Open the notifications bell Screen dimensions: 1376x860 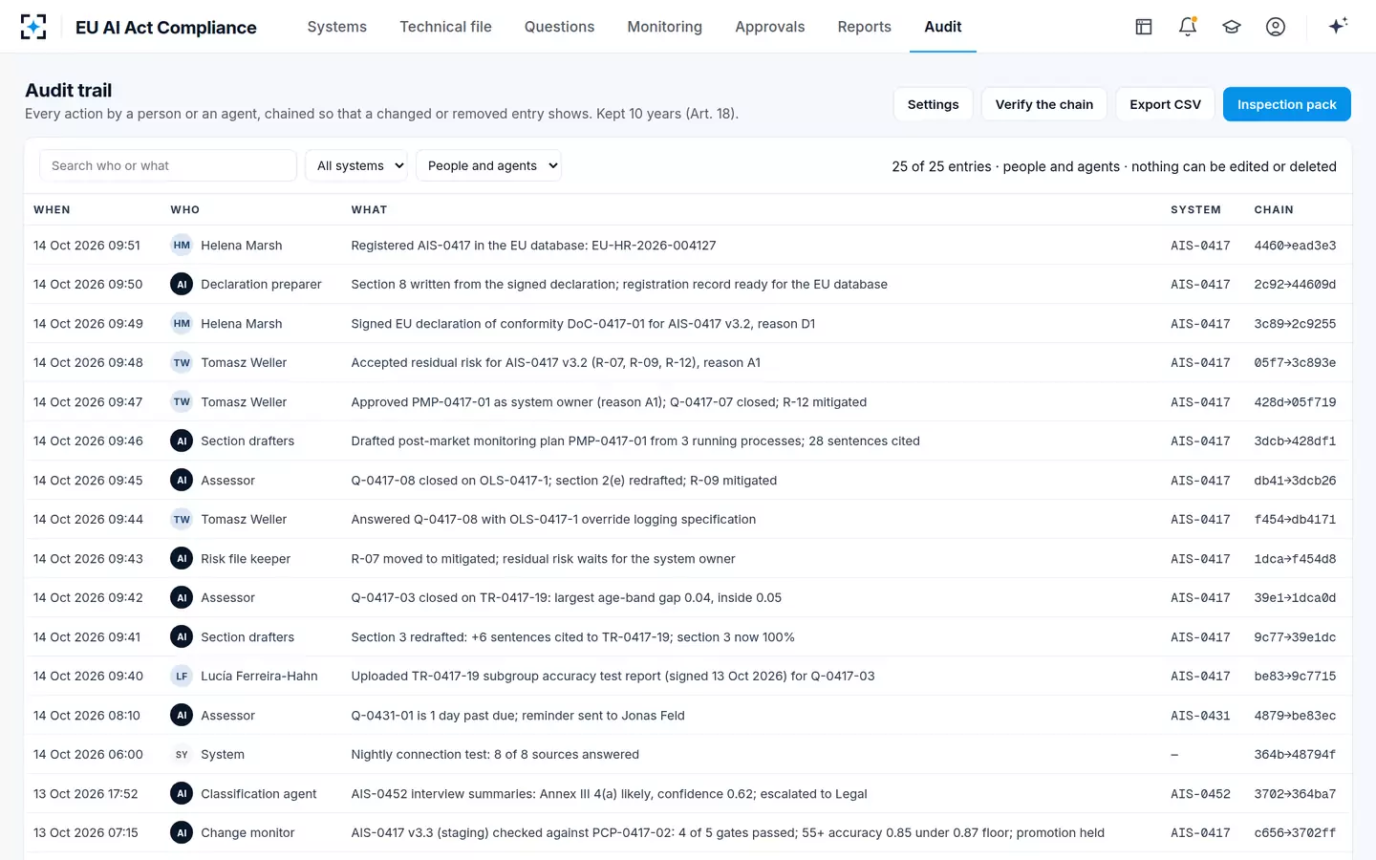click(x=1188, y=27)
